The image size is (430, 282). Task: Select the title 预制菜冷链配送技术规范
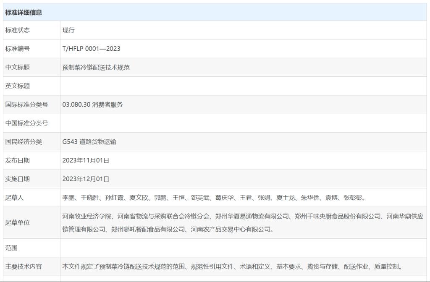pyautogui.click(x=96, y=67)
